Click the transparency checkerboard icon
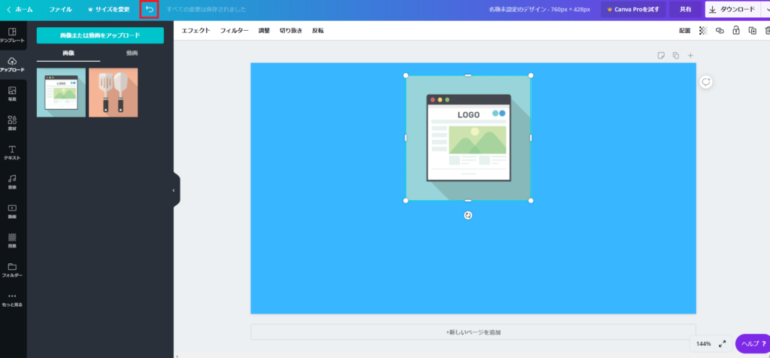Viewport: 770px width, 358px height. 703,30
